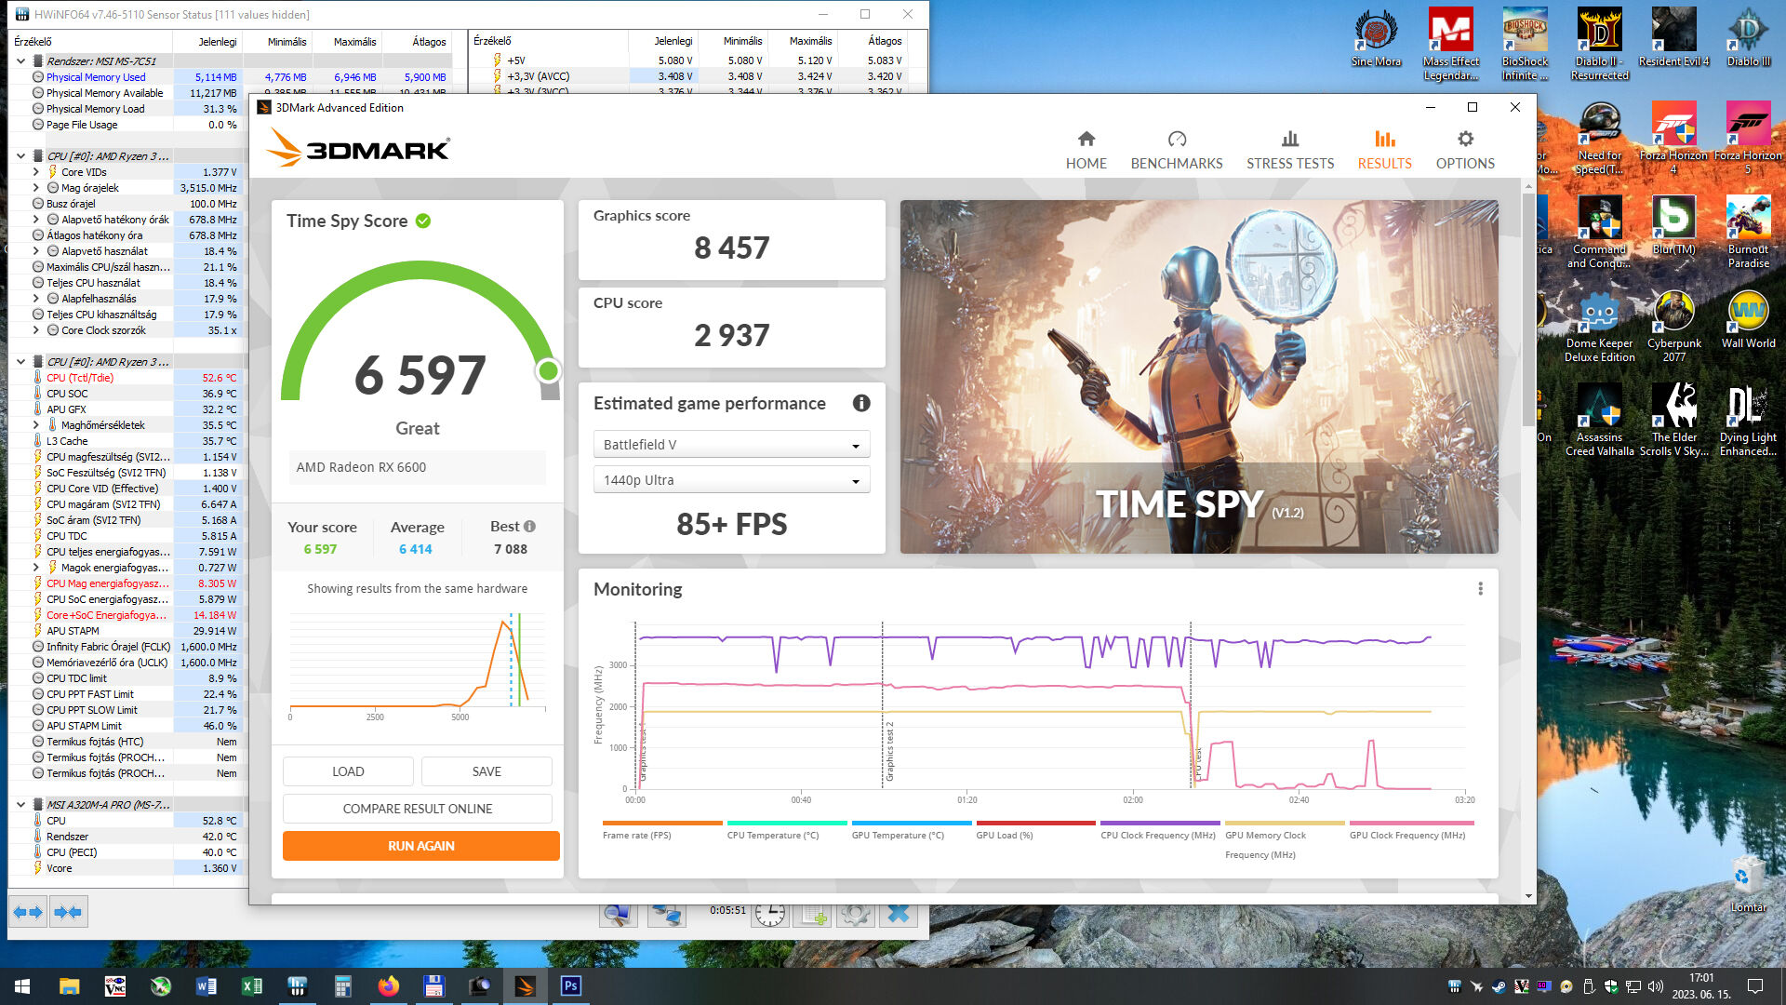
Task: Open Forza Horizon 4 desktop shortcut
Action: (1673, 139)
